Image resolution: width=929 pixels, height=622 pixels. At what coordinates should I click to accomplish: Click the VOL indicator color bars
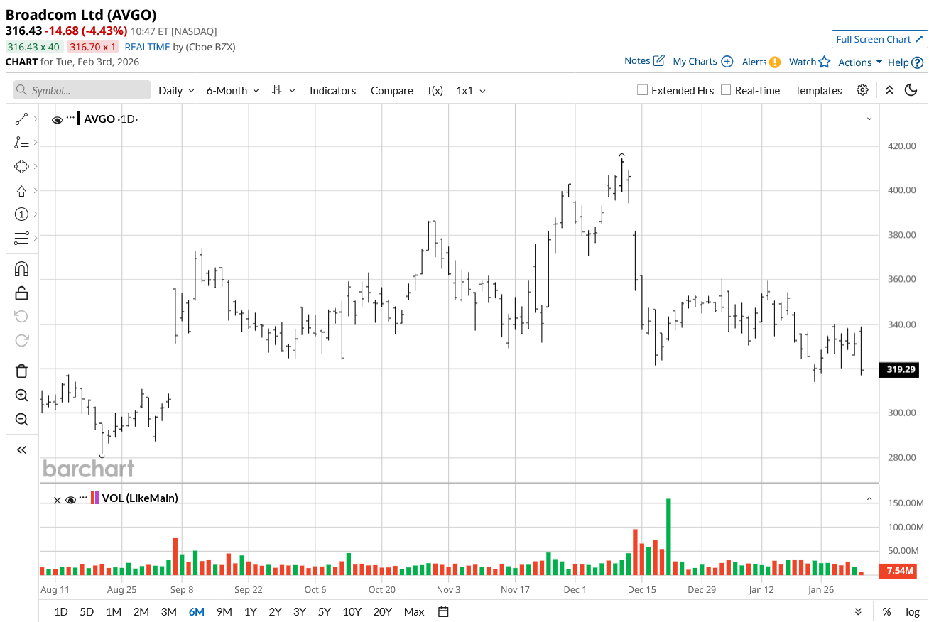(x=95, y=498)
